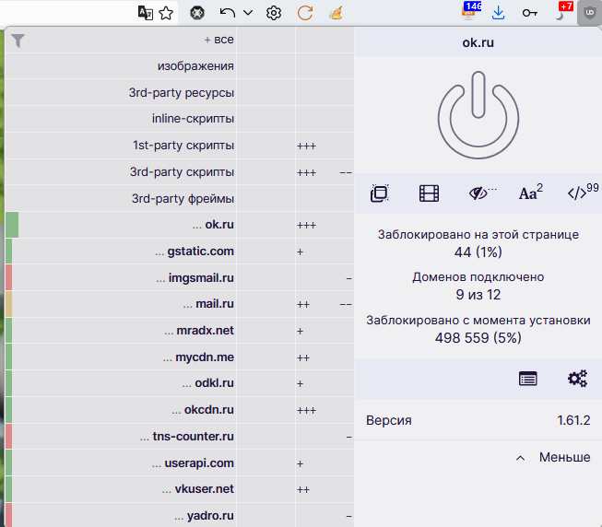The height and width of the screenshot is (527, 602).
Task: Click the version number 1.61.2
Action: coord(573,420)
